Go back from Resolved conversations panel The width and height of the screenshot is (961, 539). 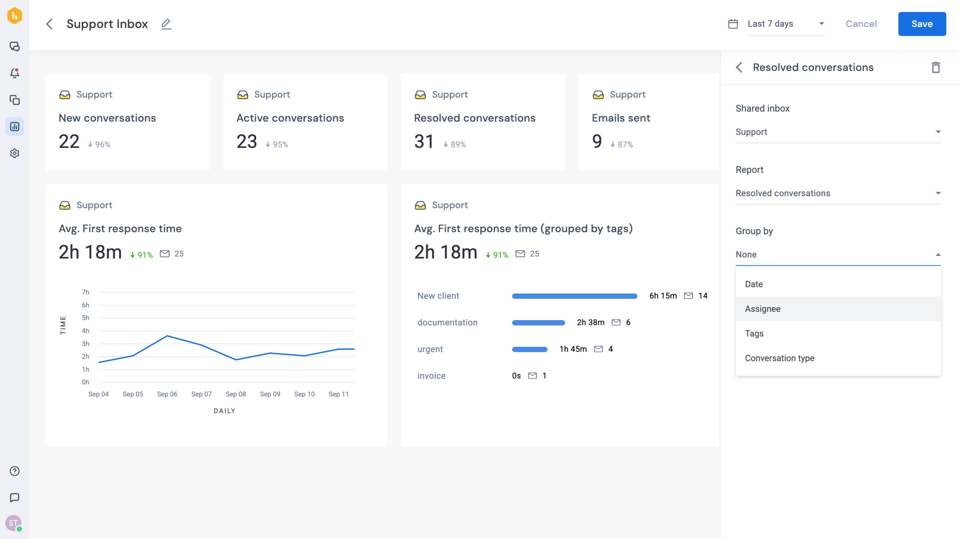(x=739, y=67)
